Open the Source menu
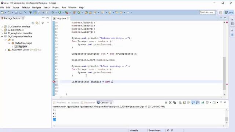This screenshot has width=235, height=132. (16, 7)
